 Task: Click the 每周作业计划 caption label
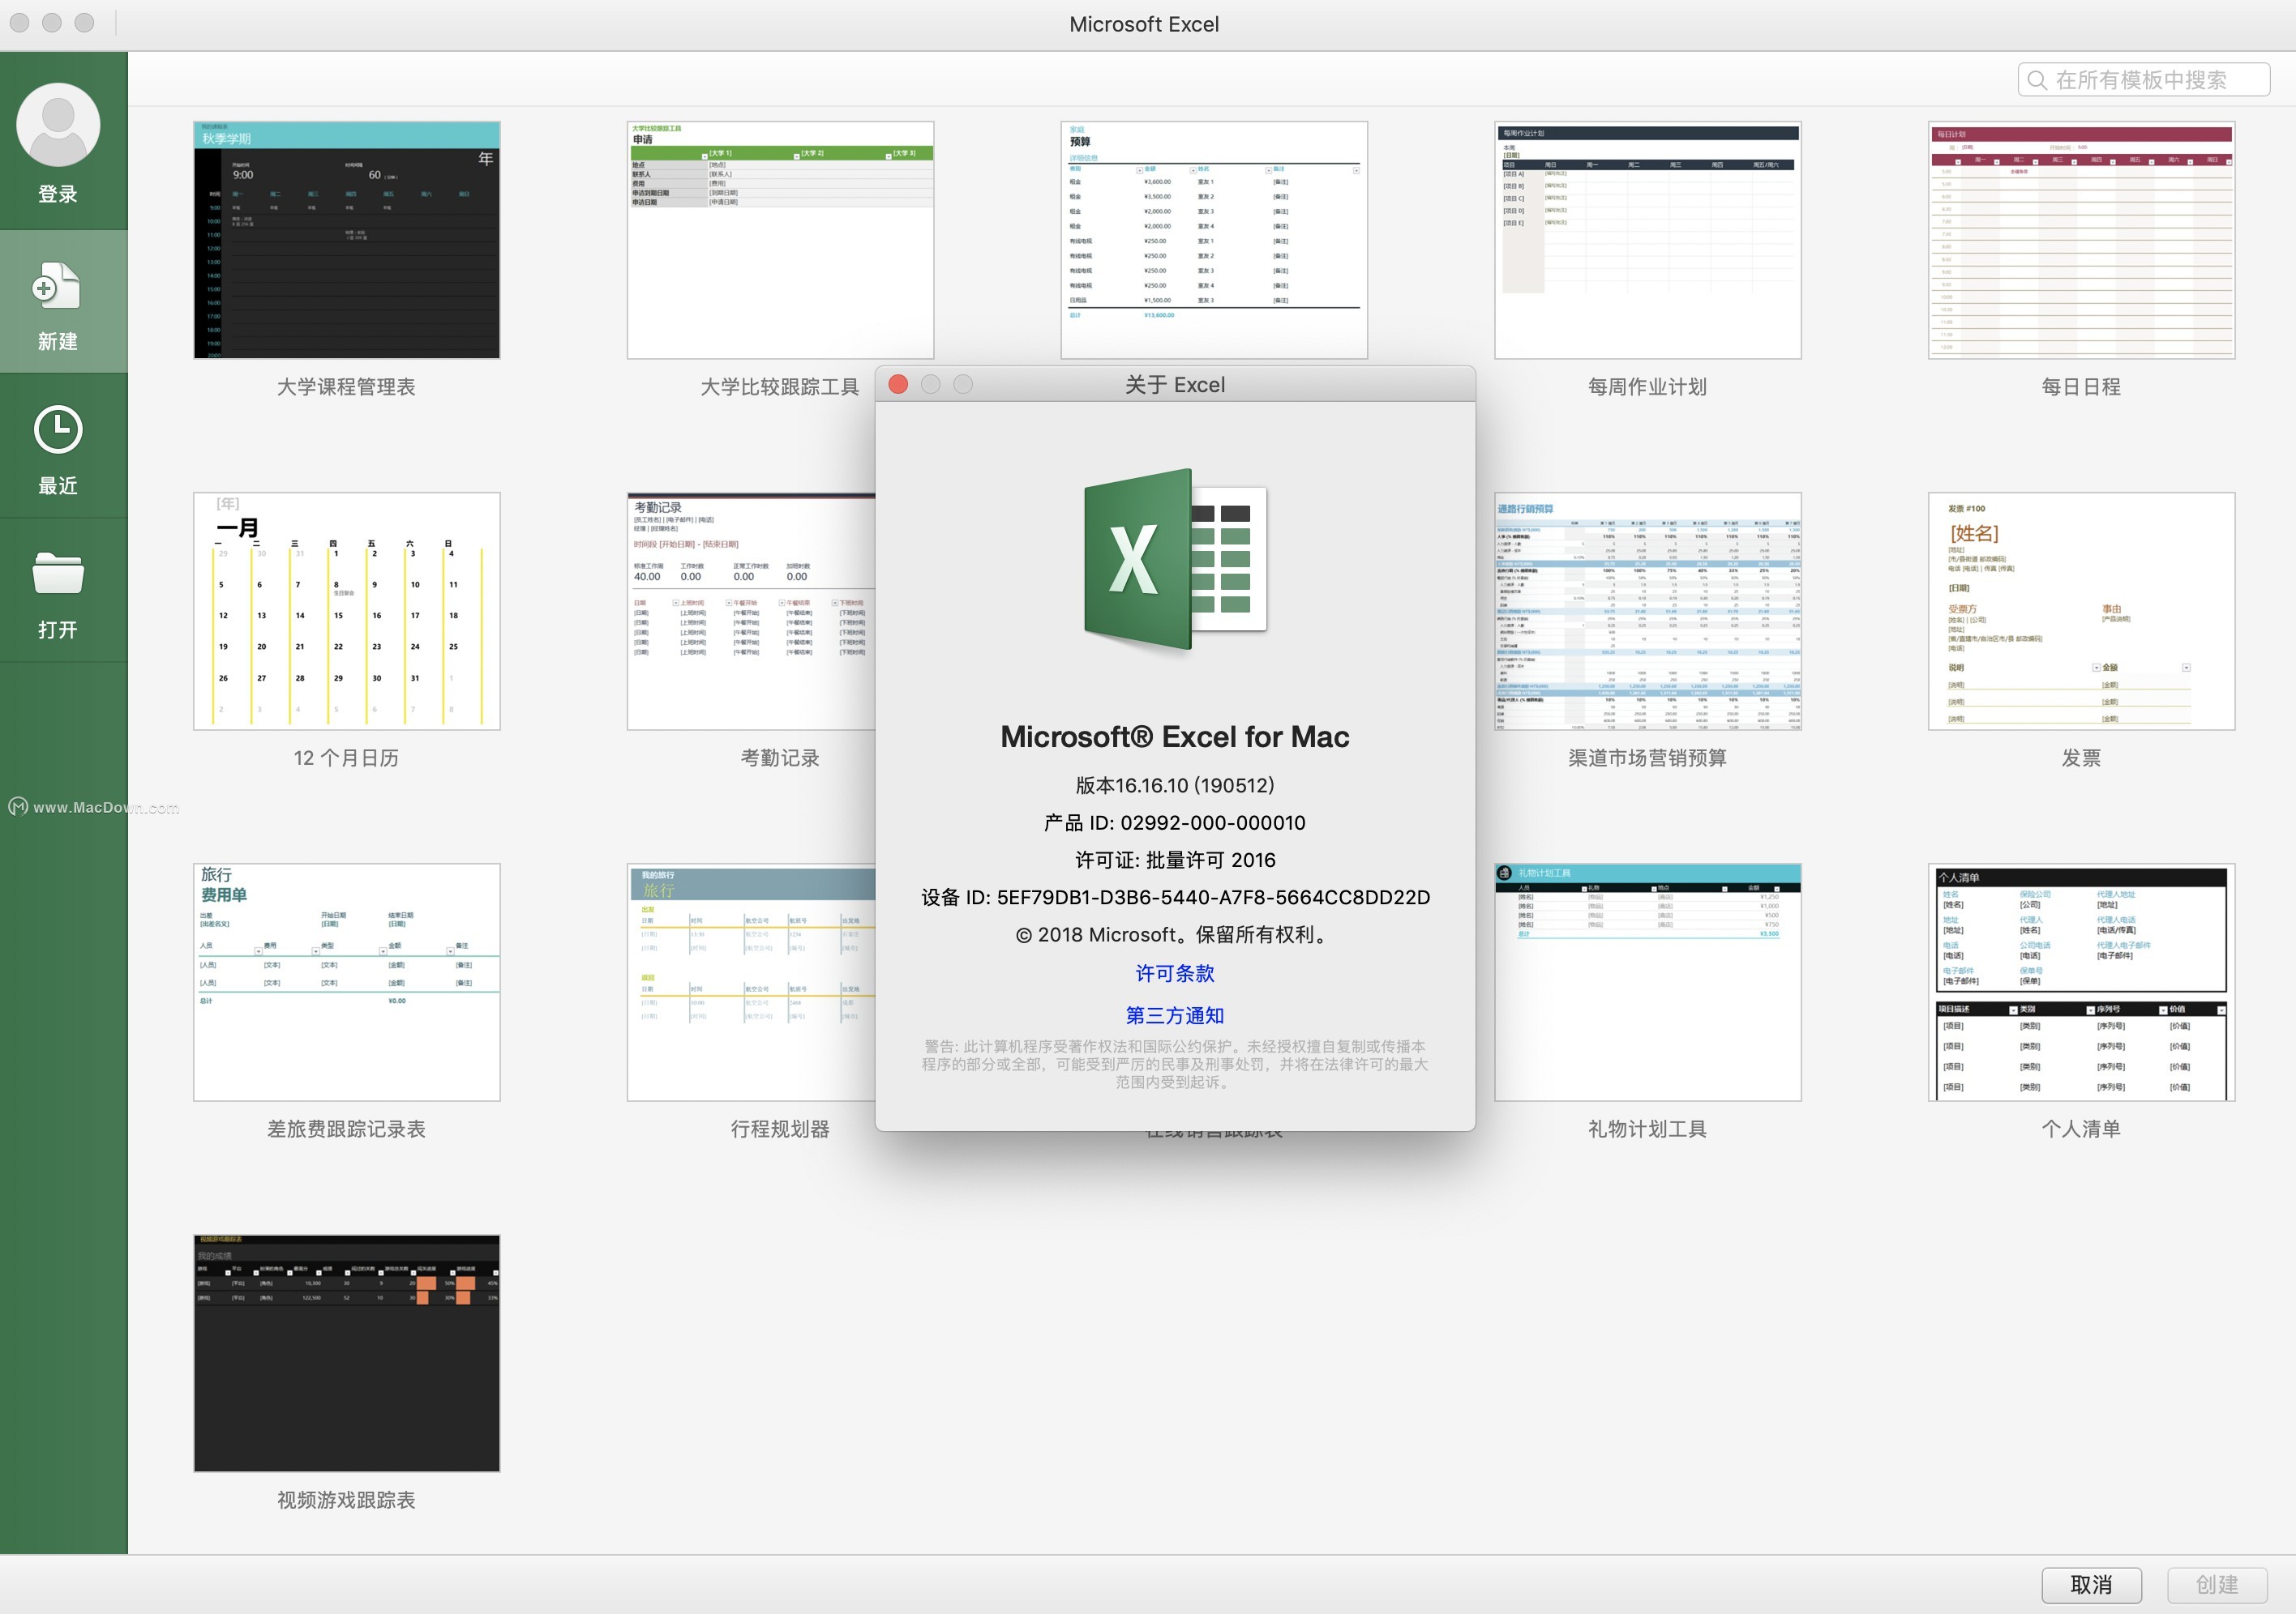pos(1648,386)
